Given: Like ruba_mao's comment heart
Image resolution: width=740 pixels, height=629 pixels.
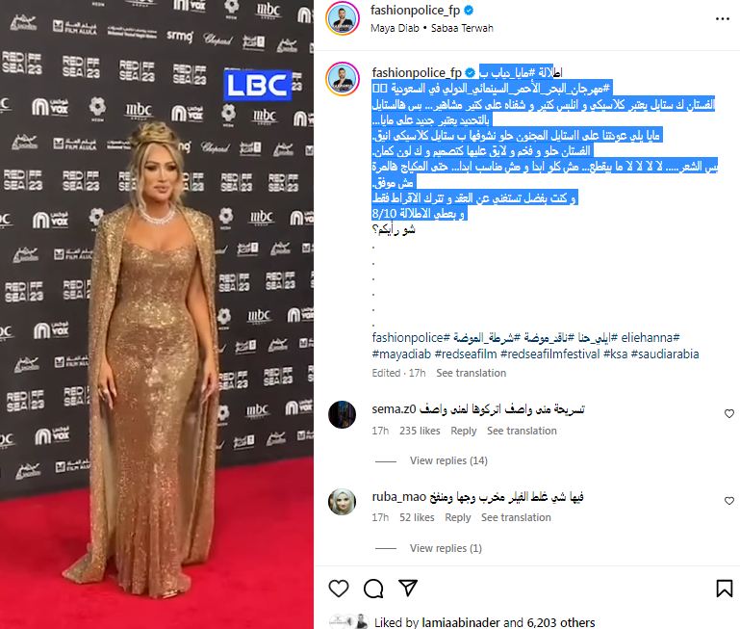Looking at the screenshot, I should click(729, 501).
